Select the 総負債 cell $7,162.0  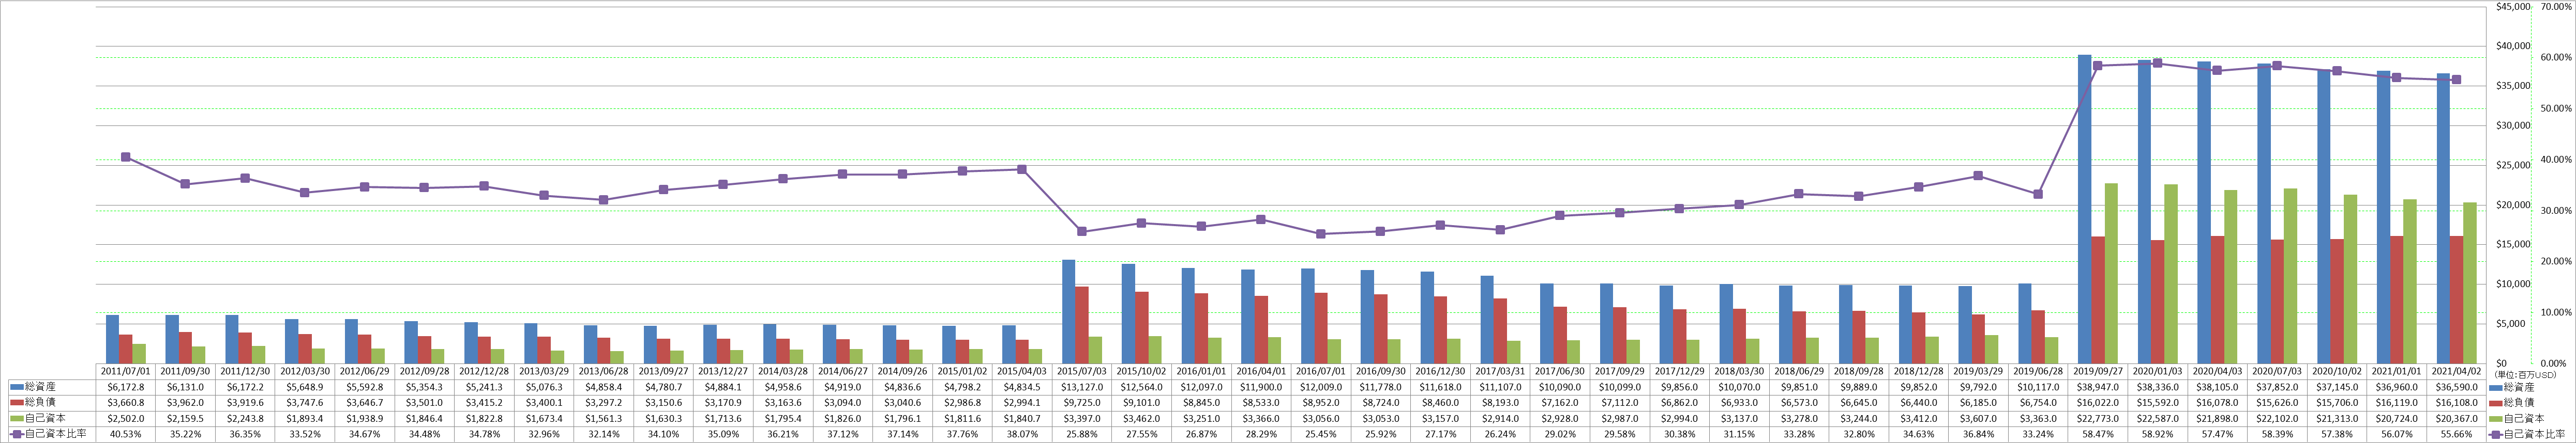pyautogui.click(x=1560, y=402)
